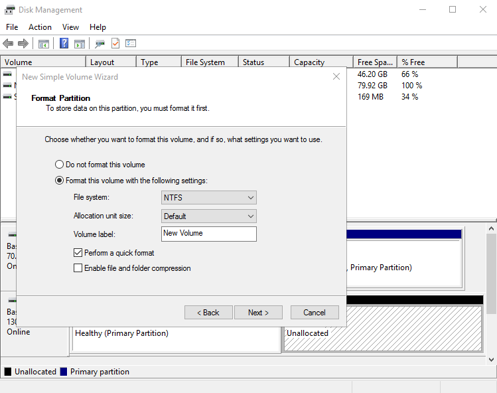
Task: Sort by the % Free column header
Action: tap(427, 62)
